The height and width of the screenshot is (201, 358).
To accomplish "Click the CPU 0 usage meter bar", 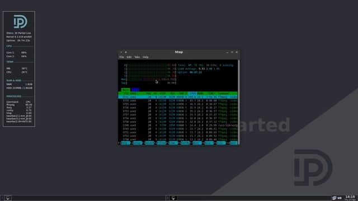I will pyautogui.click(x=150, y=65).
